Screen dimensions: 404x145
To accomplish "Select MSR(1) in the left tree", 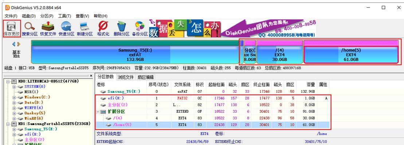I will (31, 92).
